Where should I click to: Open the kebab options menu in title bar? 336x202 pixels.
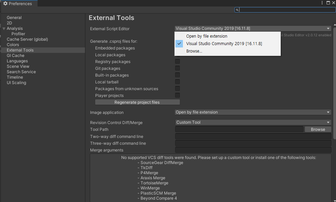point(322,3)
